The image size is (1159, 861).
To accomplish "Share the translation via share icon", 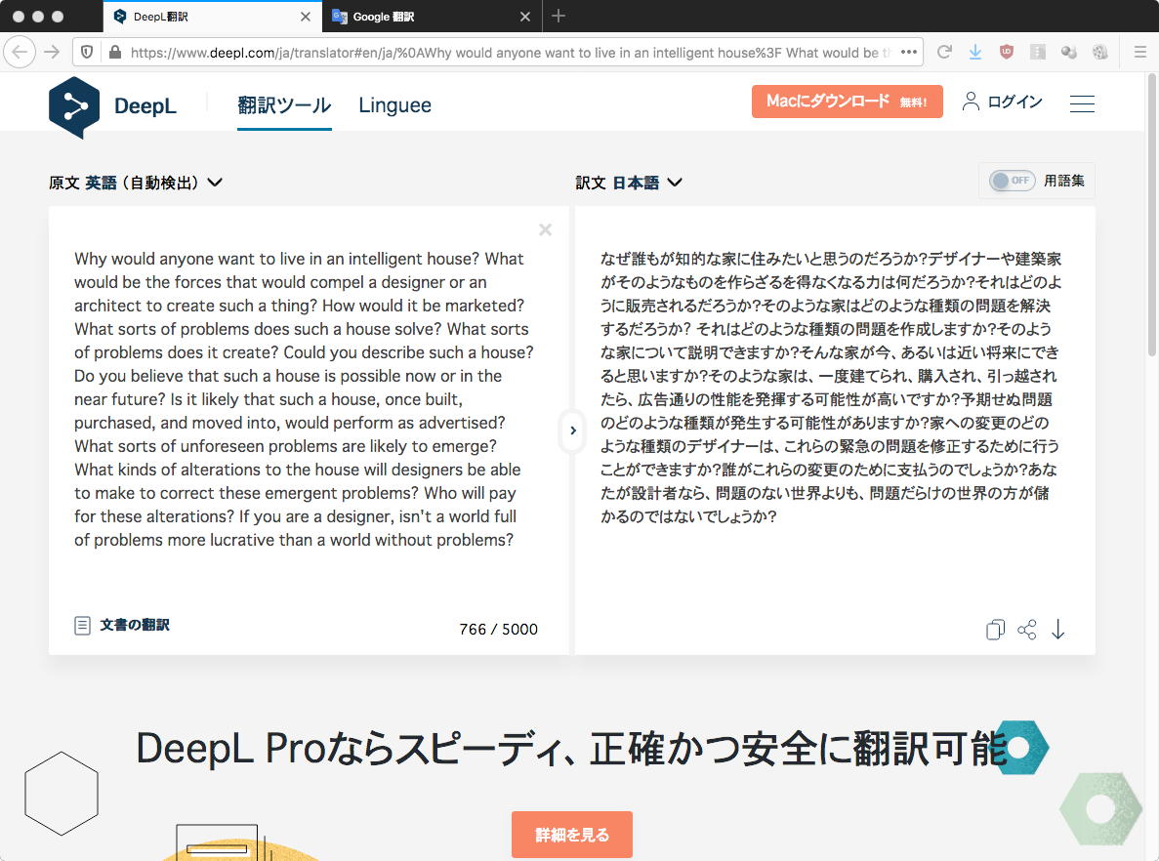I will coord(1027,630).
